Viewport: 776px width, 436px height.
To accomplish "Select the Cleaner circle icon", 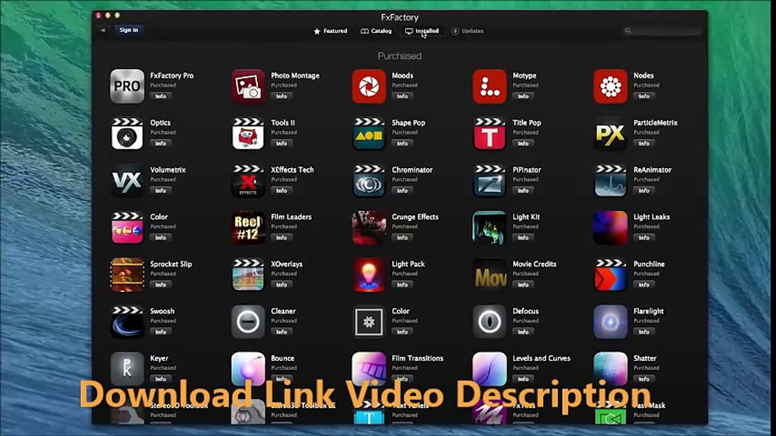I will 248,322.
